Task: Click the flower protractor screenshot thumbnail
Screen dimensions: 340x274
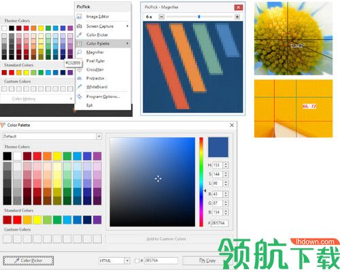Action: (293, 38)
